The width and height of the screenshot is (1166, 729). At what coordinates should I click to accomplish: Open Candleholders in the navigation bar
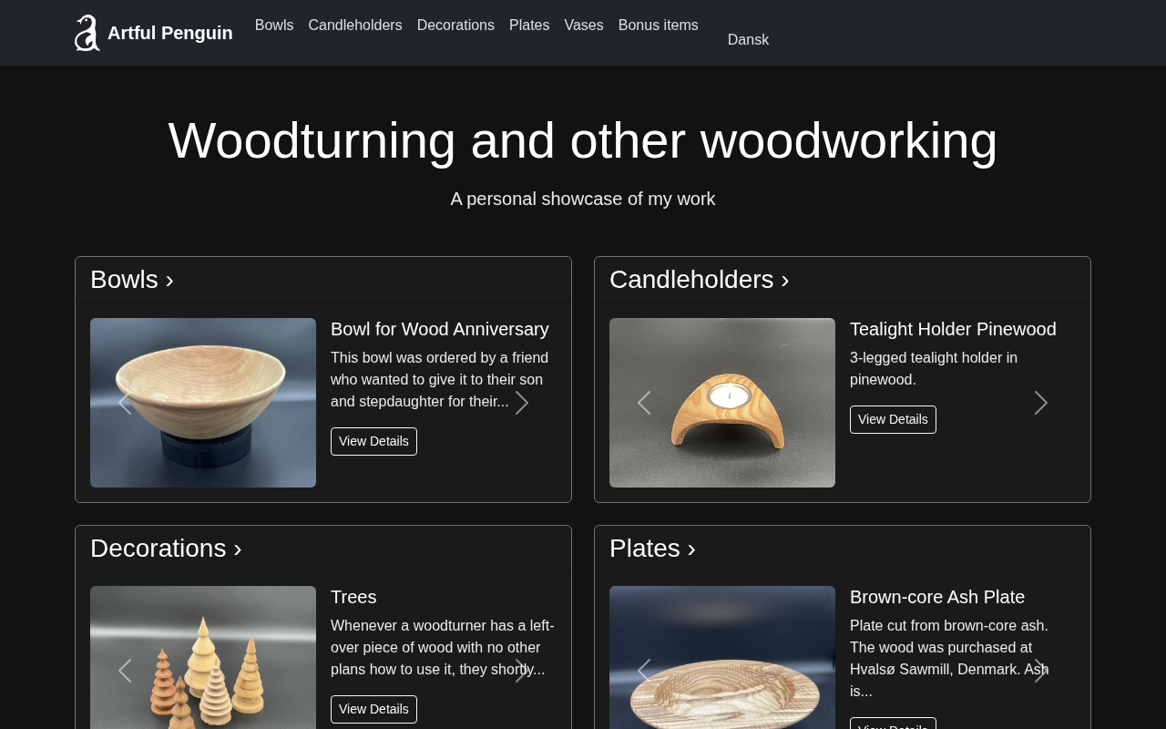click(355, 26)
